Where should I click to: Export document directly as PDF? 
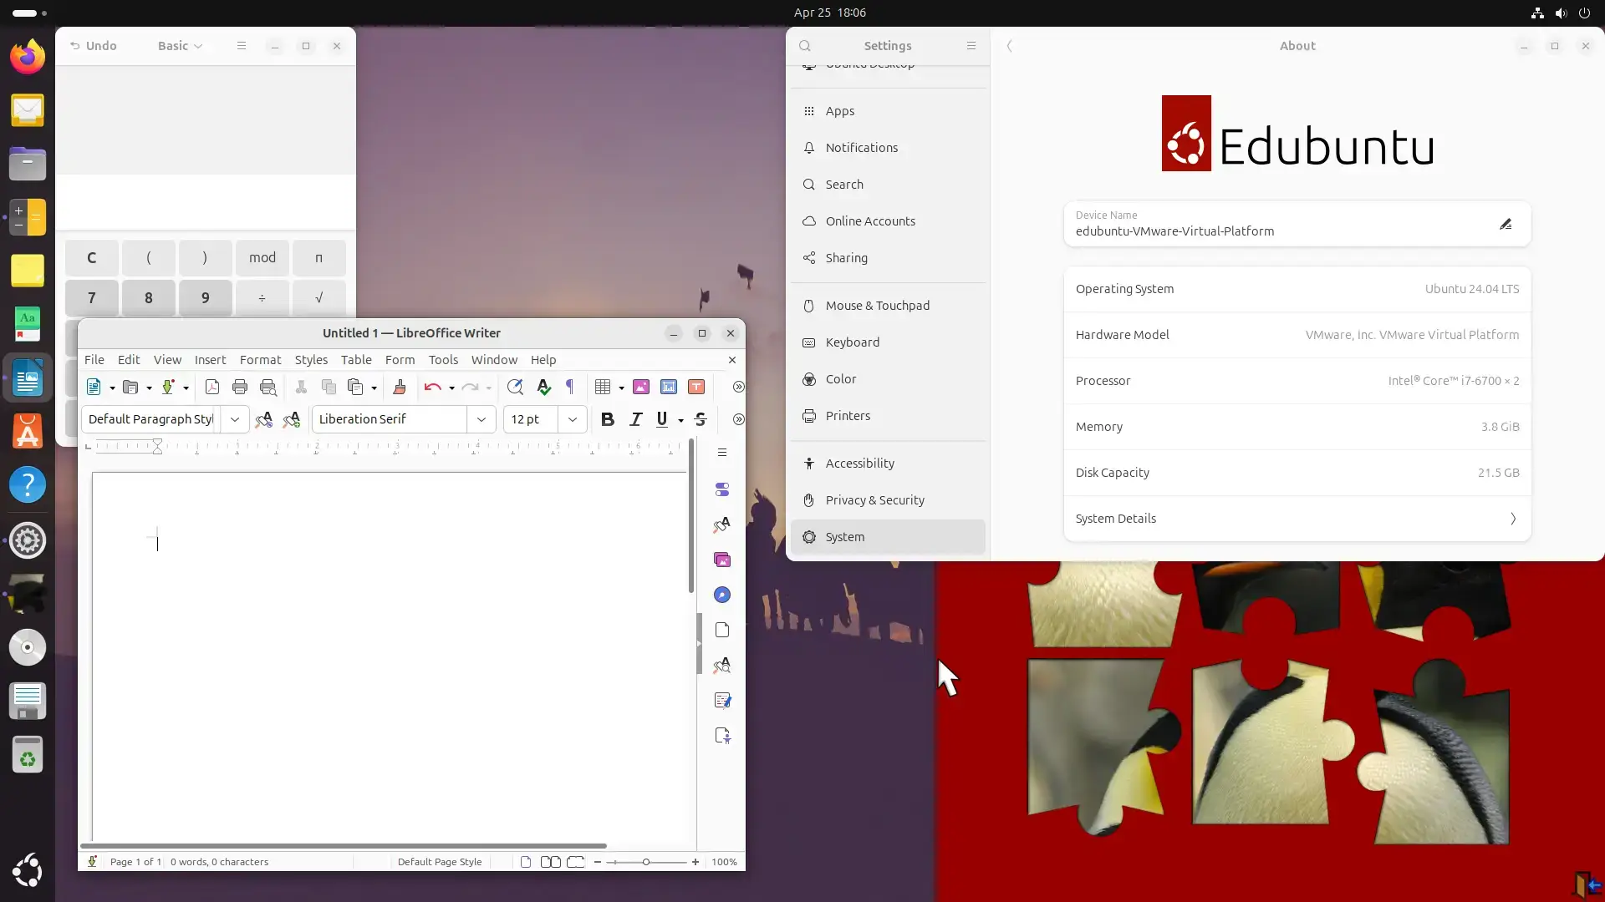click(212, 387)
